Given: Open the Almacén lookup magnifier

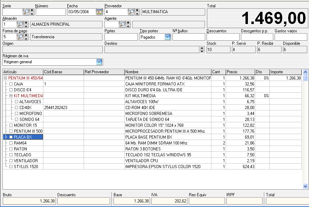Looking at the screenshot, I should pos(20,24).
